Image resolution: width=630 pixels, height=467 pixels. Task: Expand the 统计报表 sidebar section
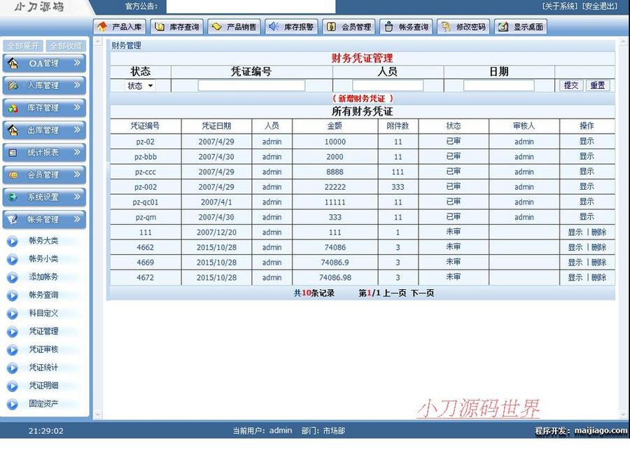45,153
